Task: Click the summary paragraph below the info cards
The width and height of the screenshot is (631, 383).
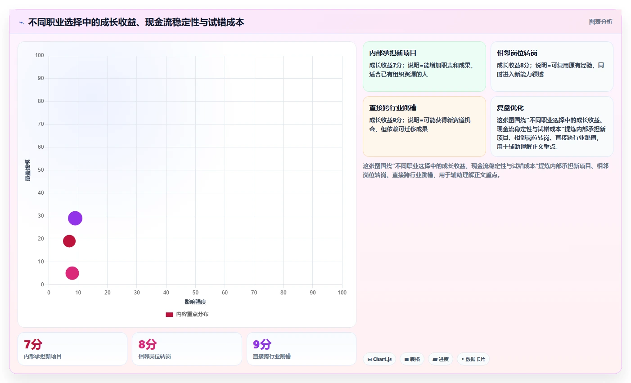Action: point(486,170)
